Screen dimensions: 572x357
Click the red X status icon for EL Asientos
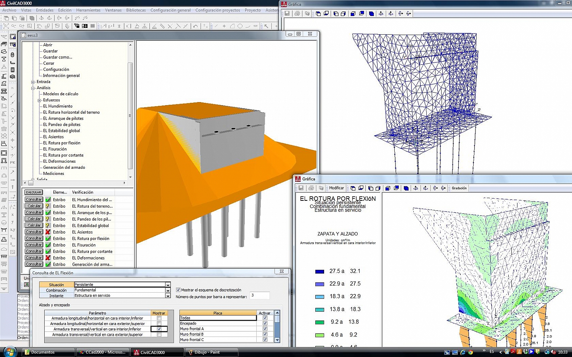click(x=48, y=232)
